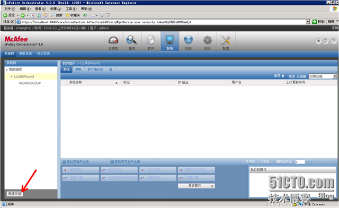Click the IE history icon

point(85,15)
